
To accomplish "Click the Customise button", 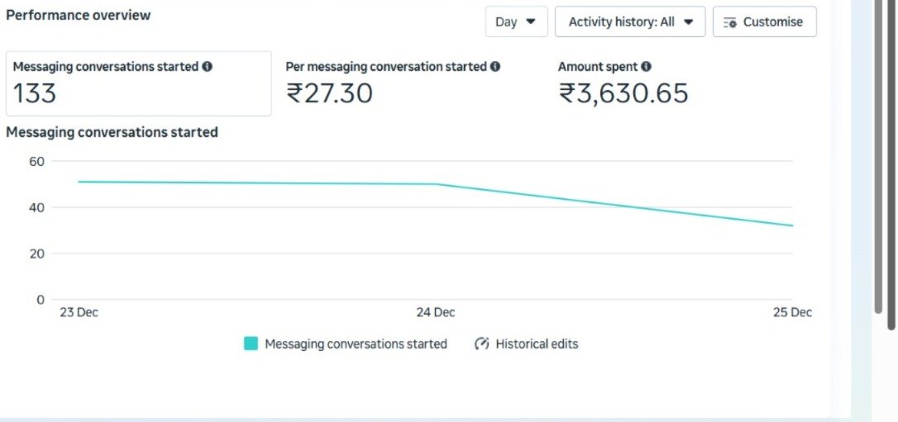I will point(764,22).
